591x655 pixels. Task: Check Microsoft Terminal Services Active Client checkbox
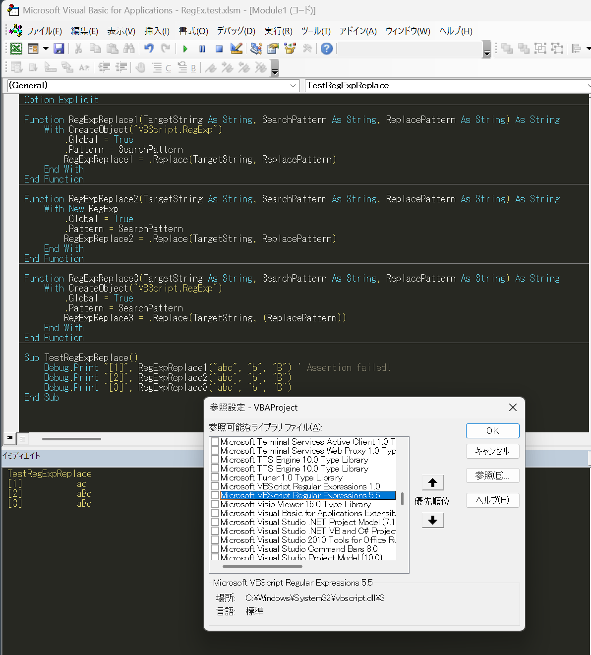(x=215, y=442)
